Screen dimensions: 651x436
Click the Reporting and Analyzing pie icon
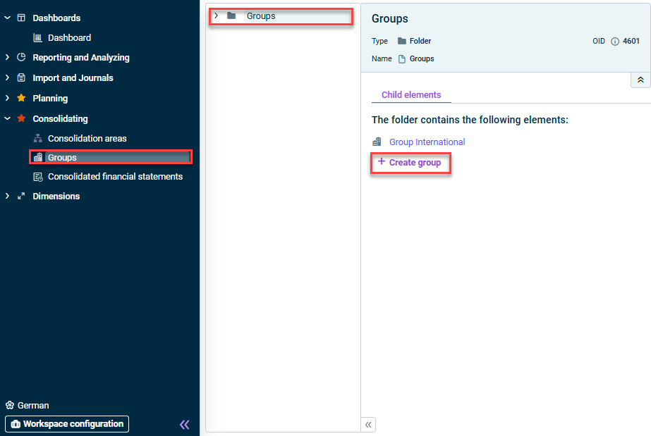21,57
